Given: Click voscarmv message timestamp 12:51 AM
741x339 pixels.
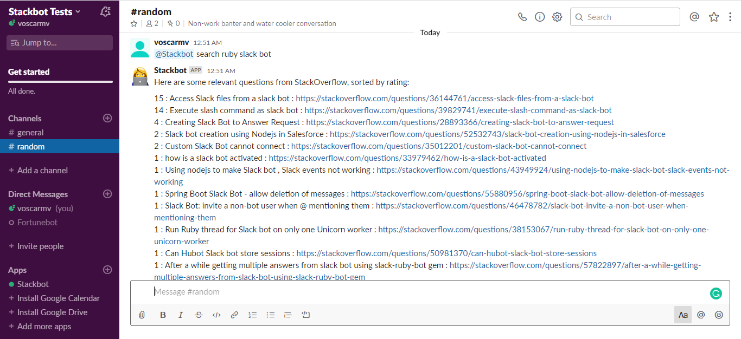Looking at the screenshot, I should coord(207,43).
